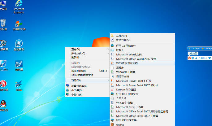Viewport: 212px width, 126px height.
Task: Click the network speed monitor bar
Action: coord(199,49)
